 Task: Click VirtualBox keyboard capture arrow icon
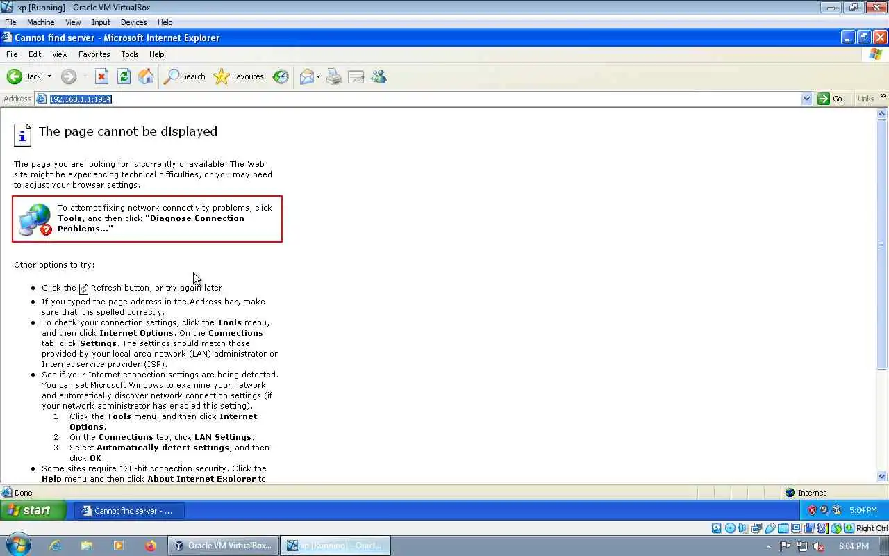[849, 528]
